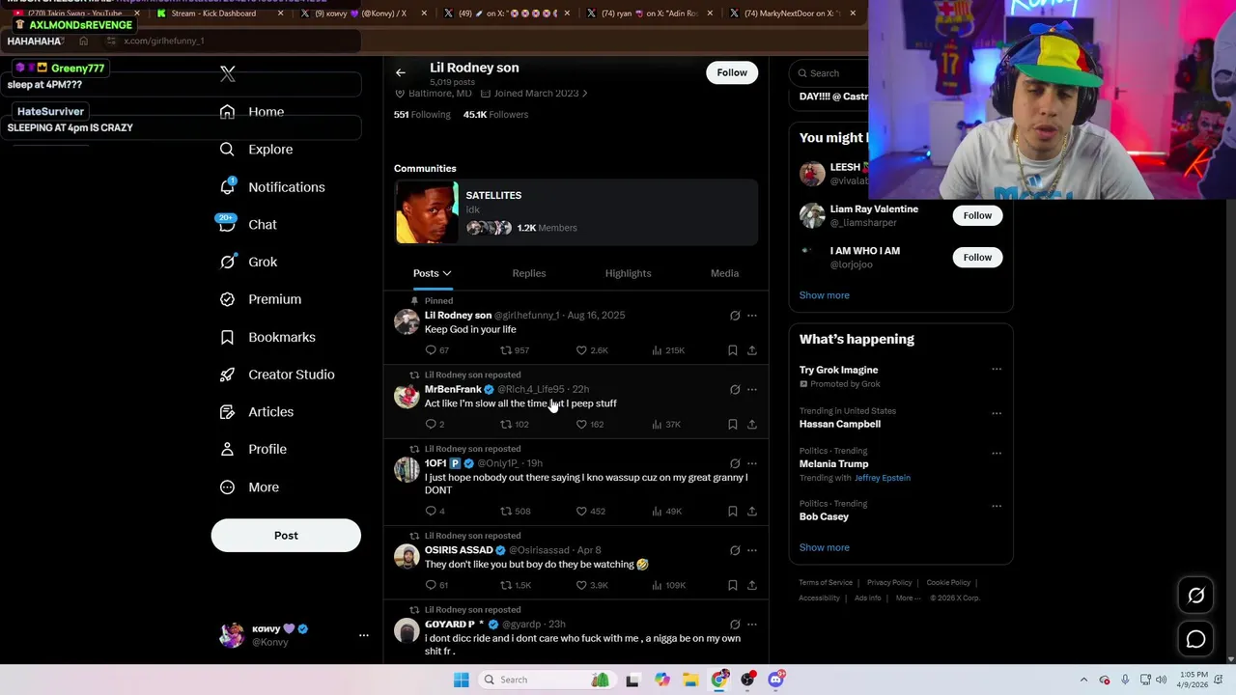Open more options on OSIRIS ASSAD post
1236x695 pixels.
752,550
